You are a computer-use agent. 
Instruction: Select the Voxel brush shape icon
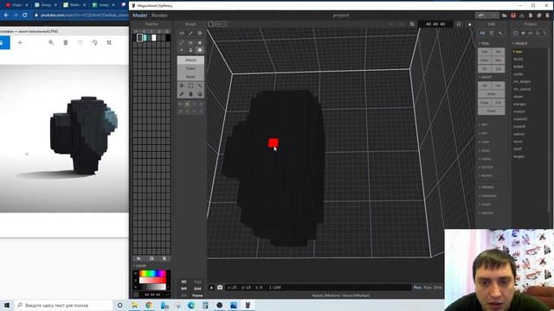tap(182, 50)
